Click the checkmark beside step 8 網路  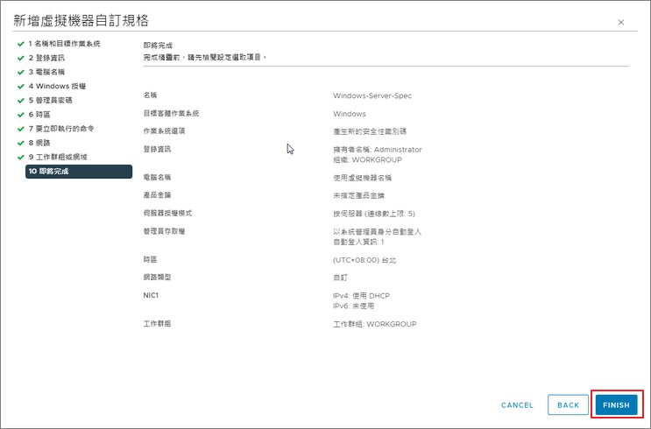(x=21, y=143)
